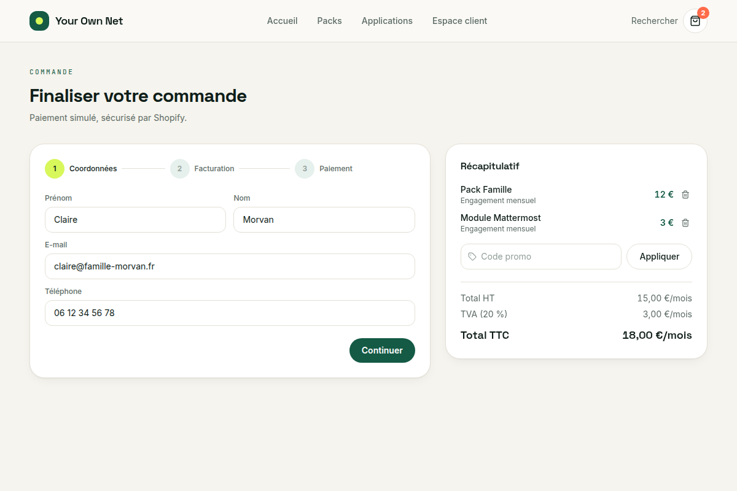Click the Total TTC label
Screen dimensions: 737x491
point(485,335)
